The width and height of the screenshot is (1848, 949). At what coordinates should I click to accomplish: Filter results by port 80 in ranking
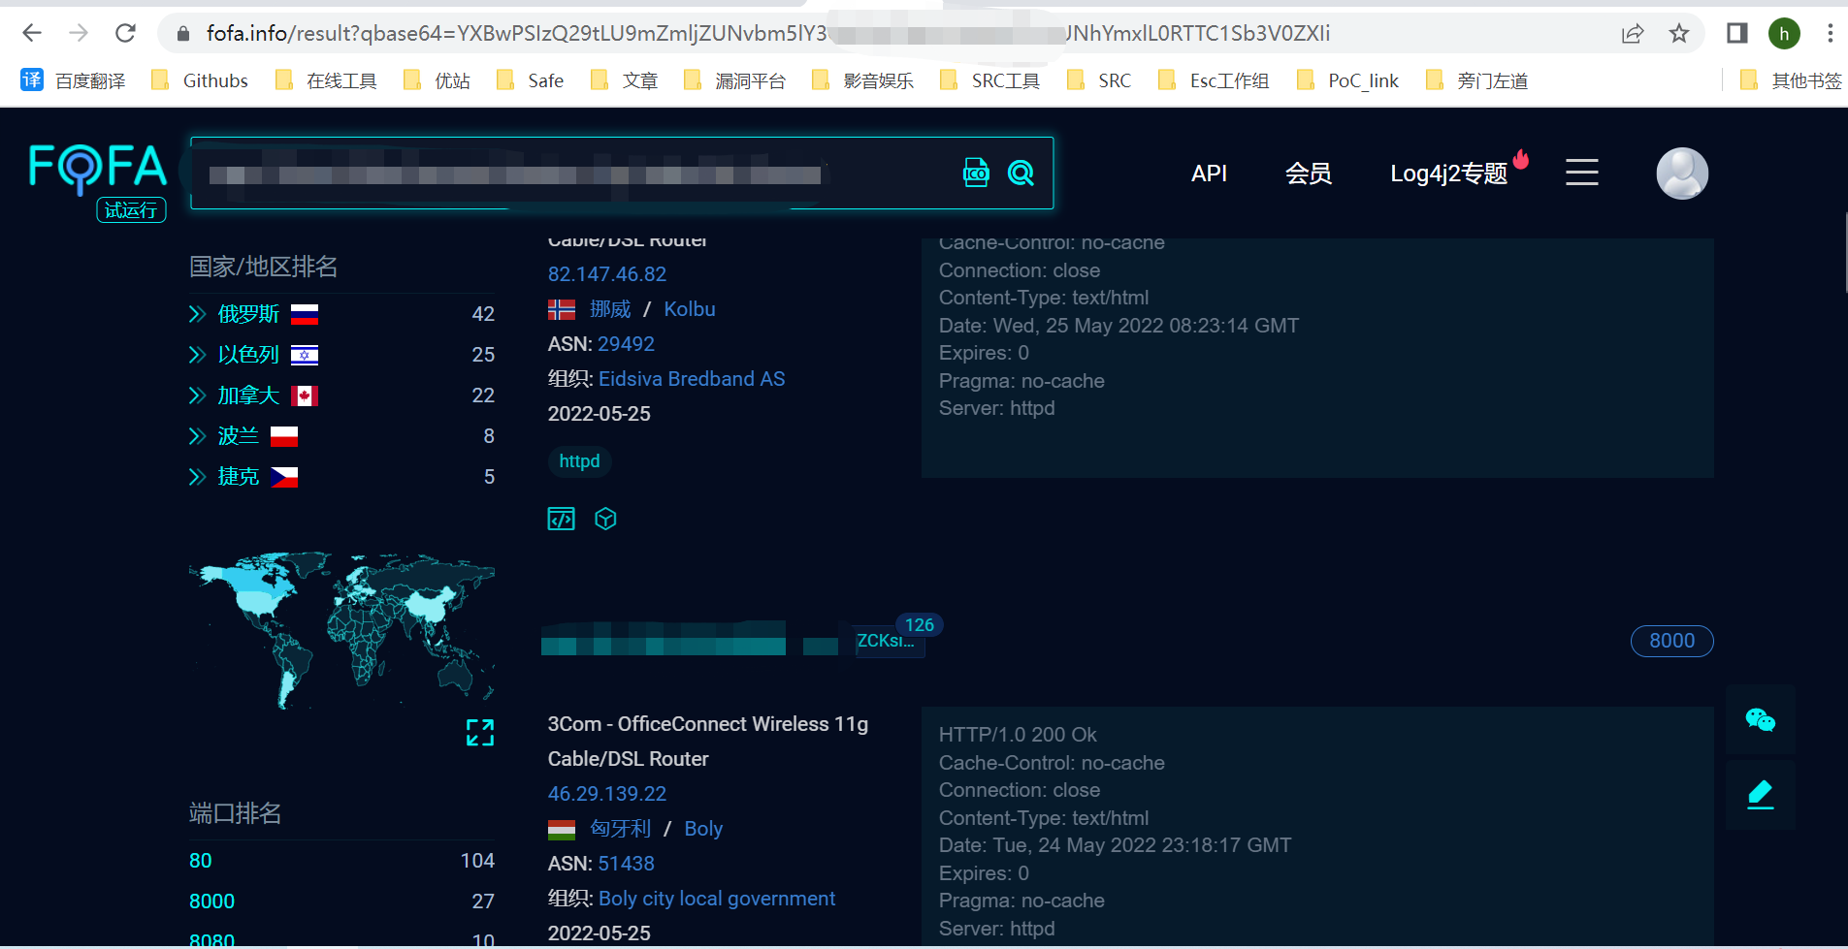pyautogui.click(x=200, y=861)
